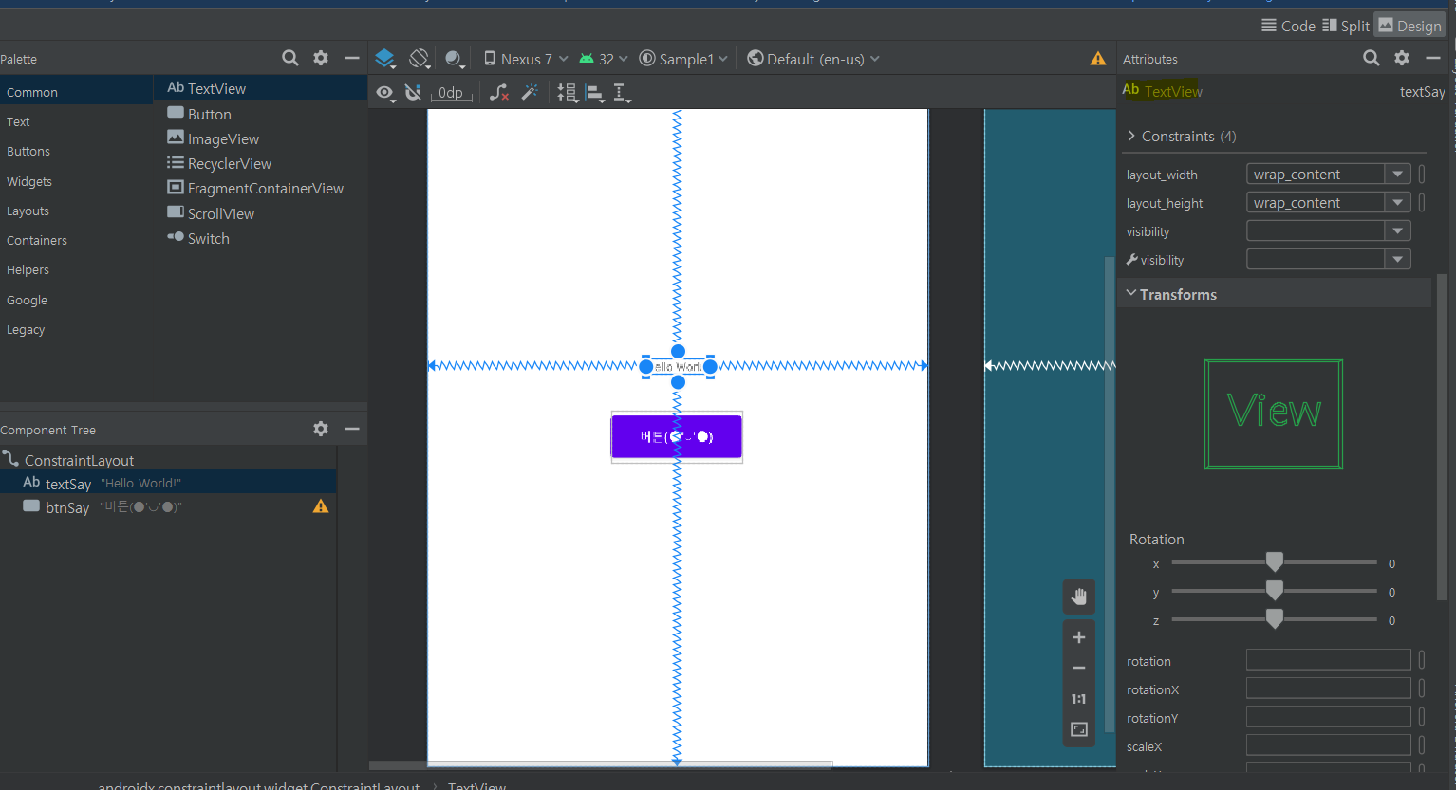This screenshot has width=1456, height=790.
Task: Click the rotation x slider handle
Action: pyautogui.click(x=1275, y=562)
